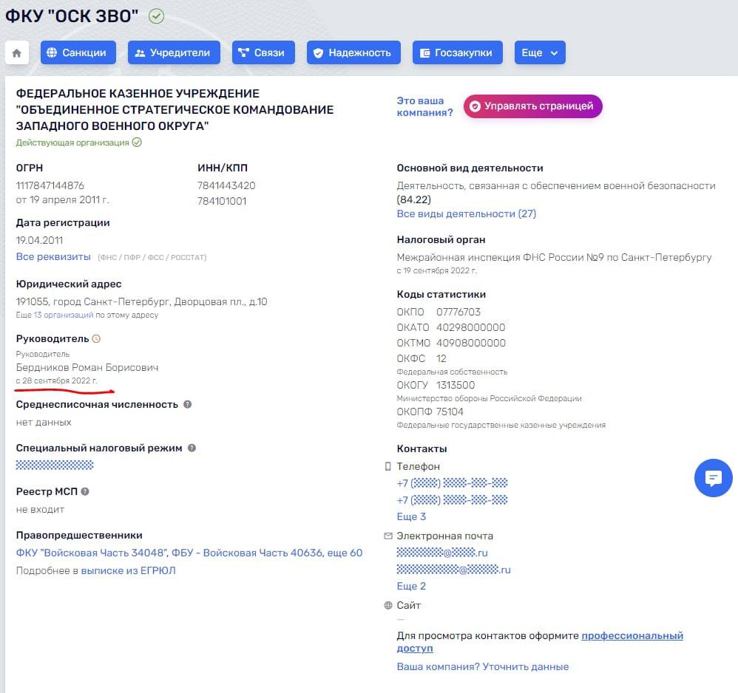This screenshot has width=738, height=693.
Task: Expand the Еще dropdown menu
Action: point(540,53)
